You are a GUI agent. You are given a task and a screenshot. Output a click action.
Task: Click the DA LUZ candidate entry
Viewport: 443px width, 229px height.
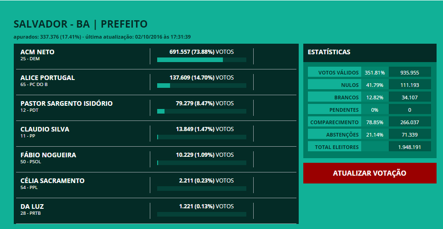[32, 206]
